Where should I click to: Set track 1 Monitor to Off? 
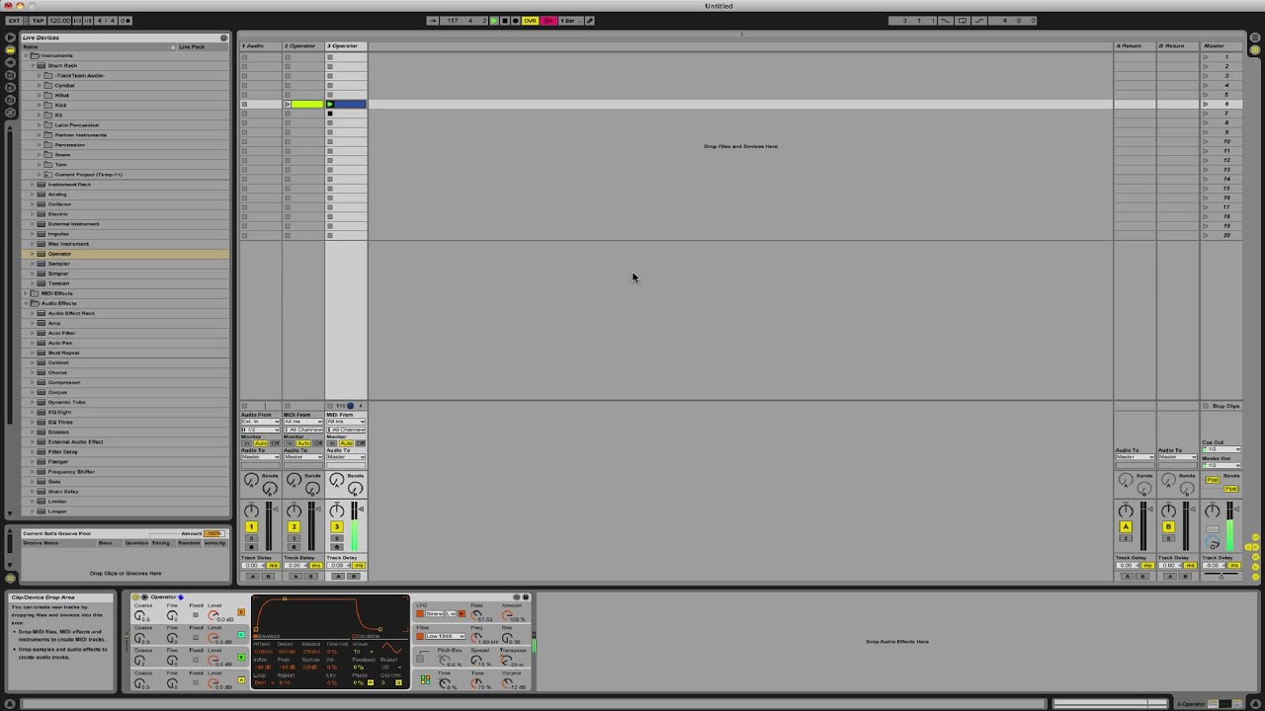click(275, 443)
